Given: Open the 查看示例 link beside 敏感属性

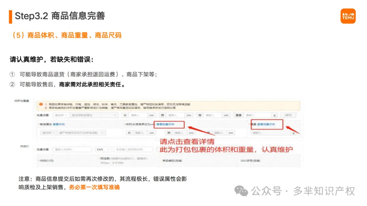Looking at the screenshot, I should click(x=58, y=125).
